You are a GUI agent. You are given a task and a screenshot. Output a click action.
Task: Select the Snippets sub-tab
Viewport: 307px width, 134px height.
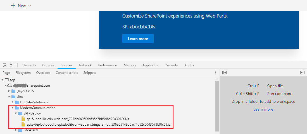[89, 73]
